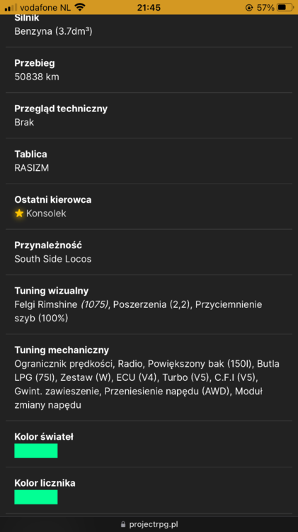
Task: Tap the gold star next to Konsolek
Action: pos(19,213)
